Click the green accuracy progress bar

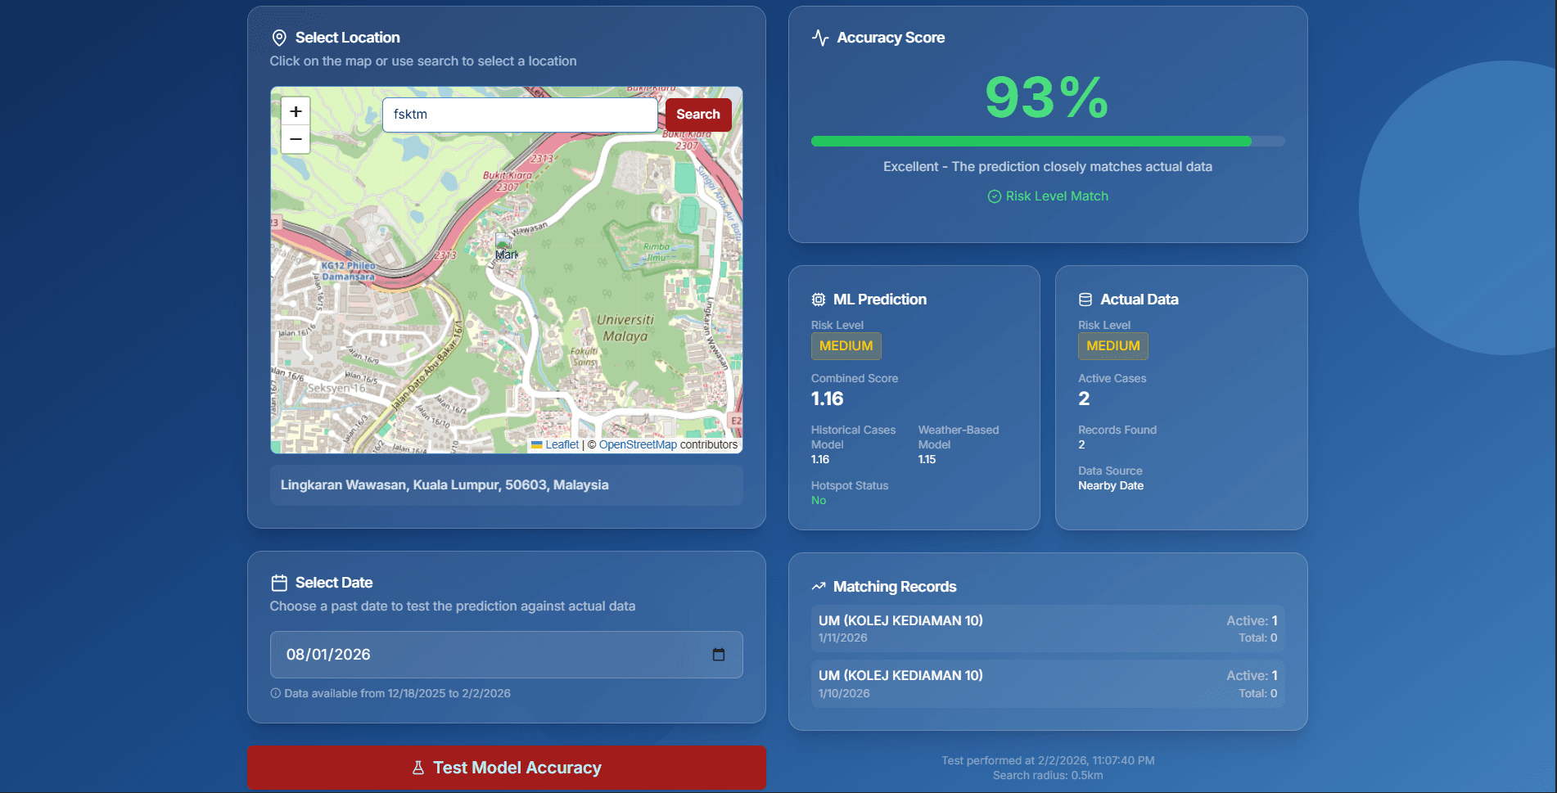tap(1030, 141)
